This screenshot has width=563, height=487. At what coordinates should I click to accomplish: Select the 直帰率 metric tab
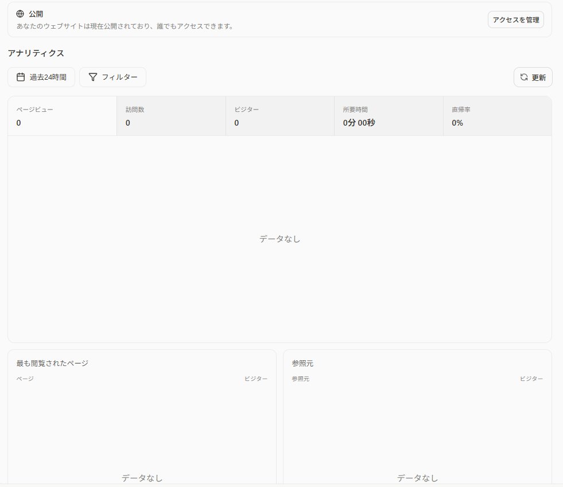tap(498, 116)
